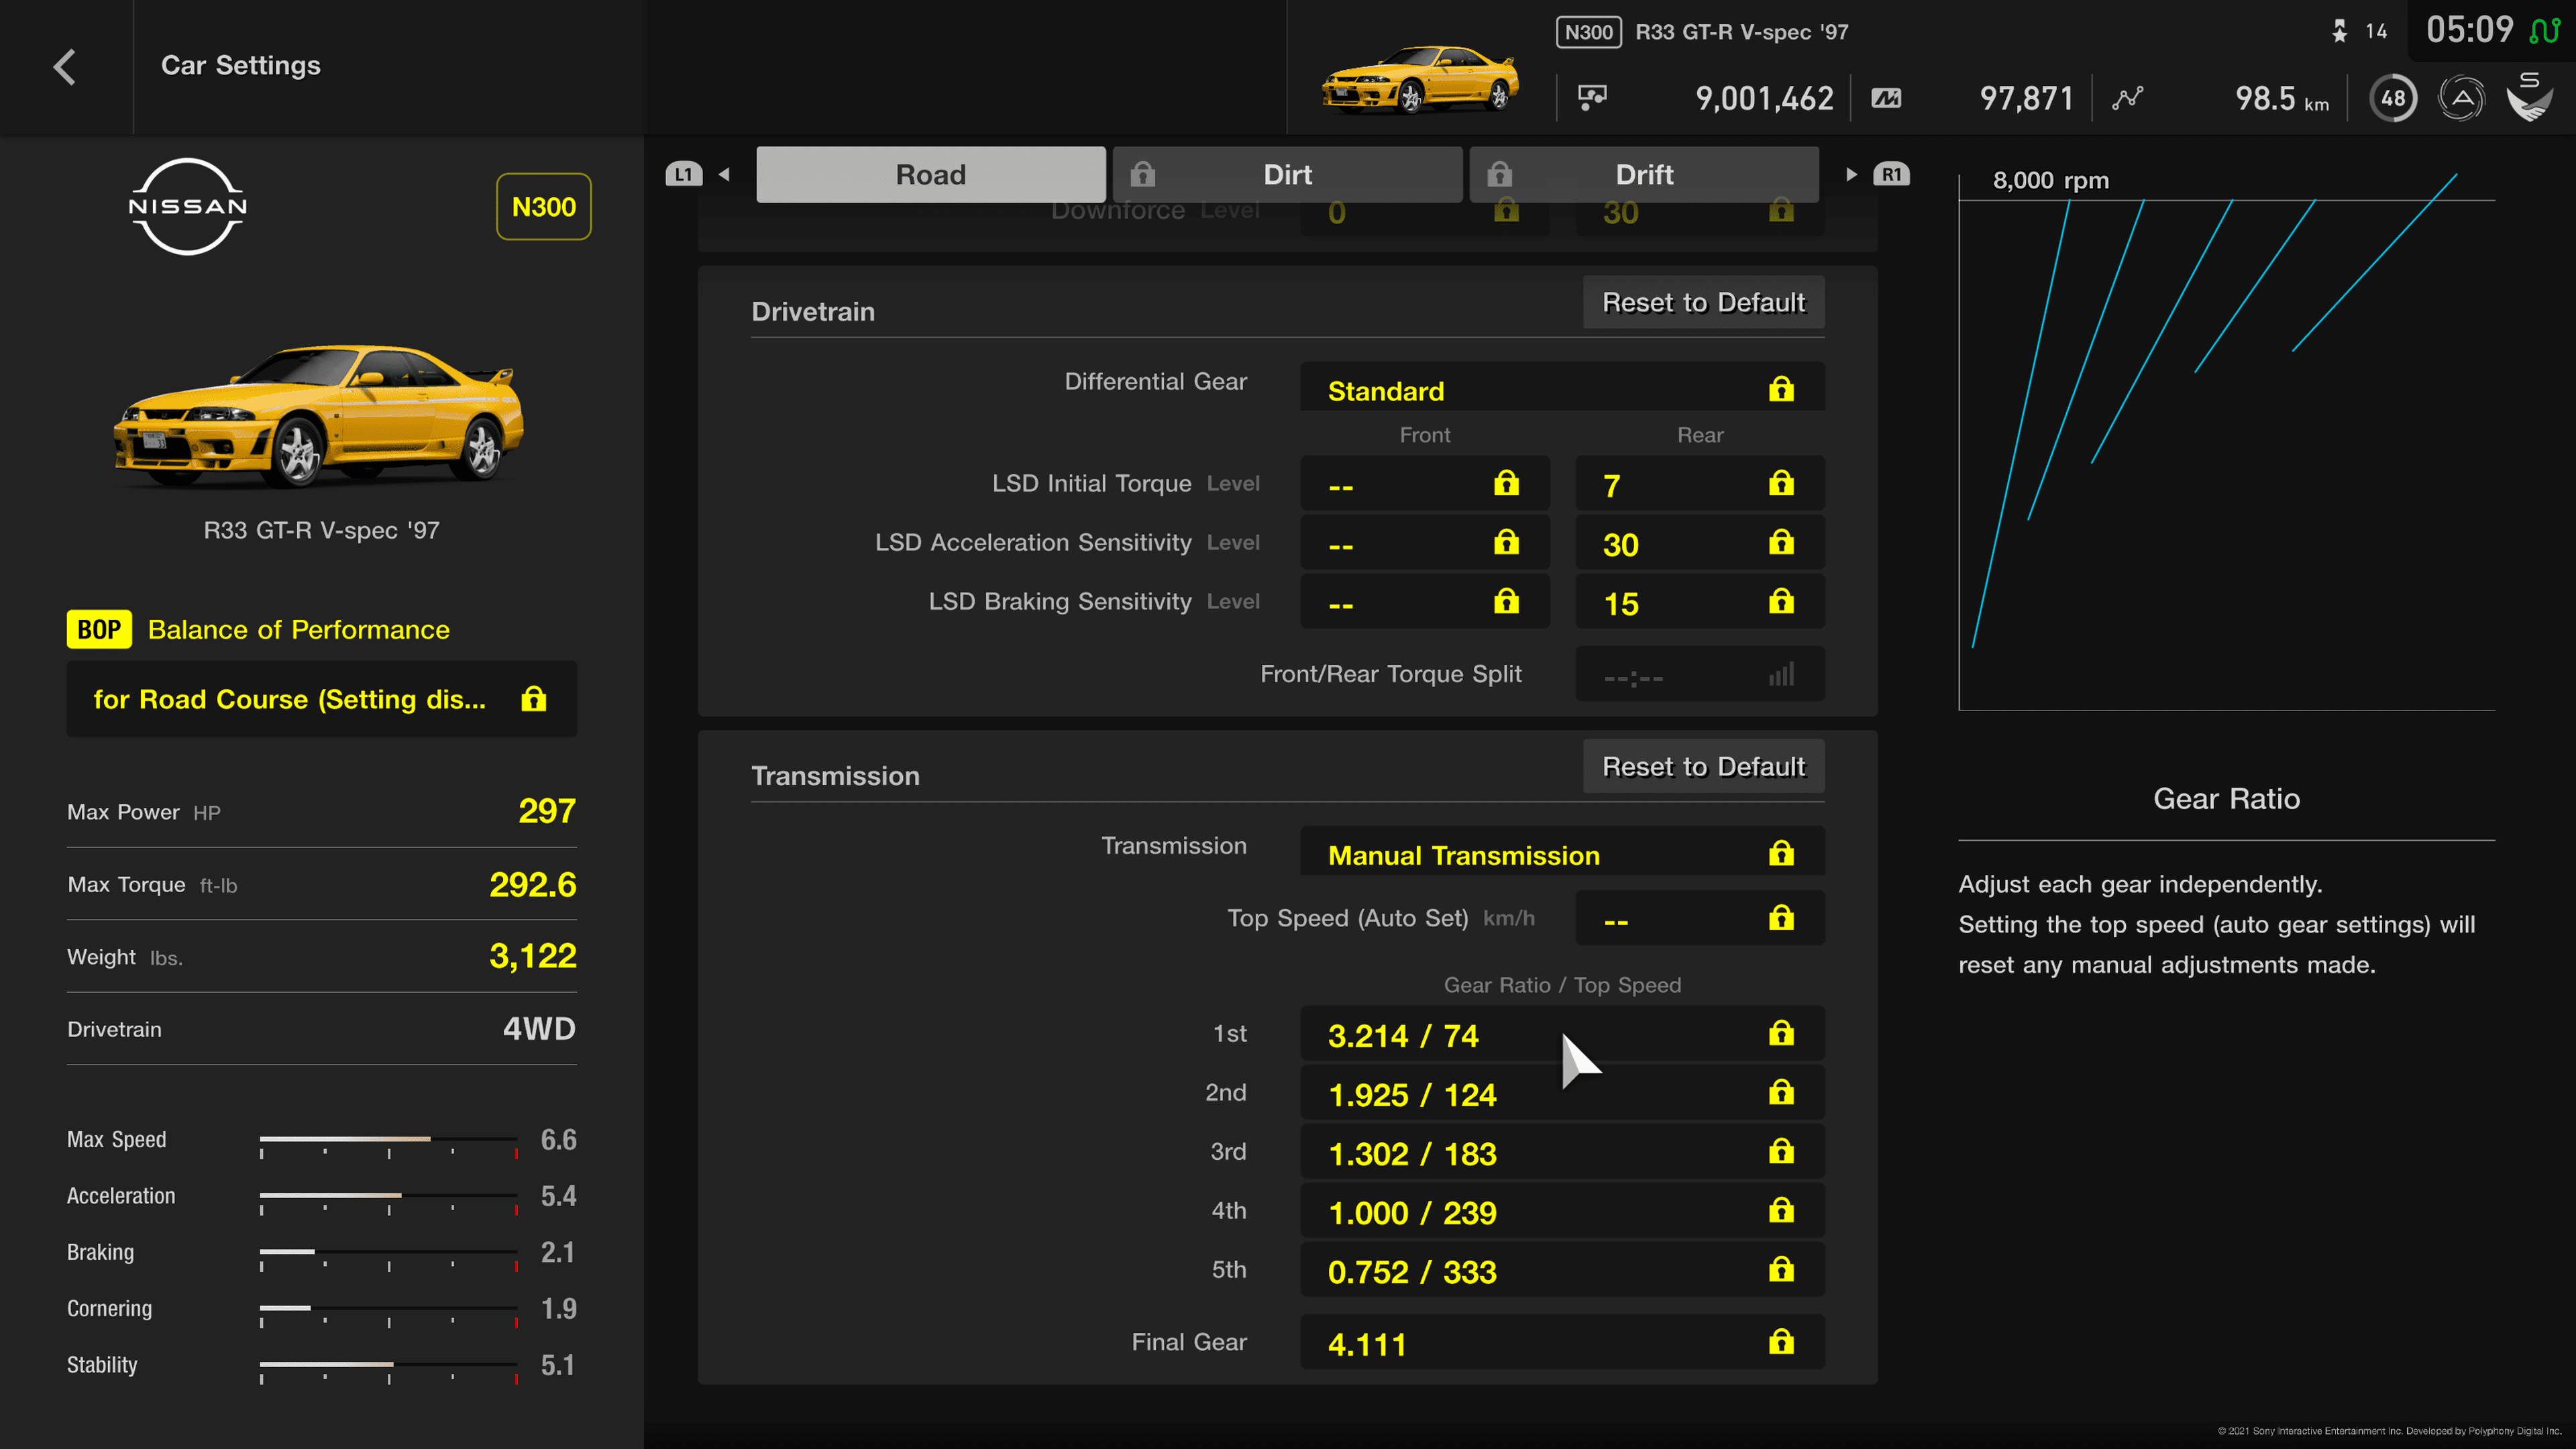Screen dimensions: 2576x1449
Task: Open the 5th gear ratio 0.752 field
Action: (1562, 1270)
